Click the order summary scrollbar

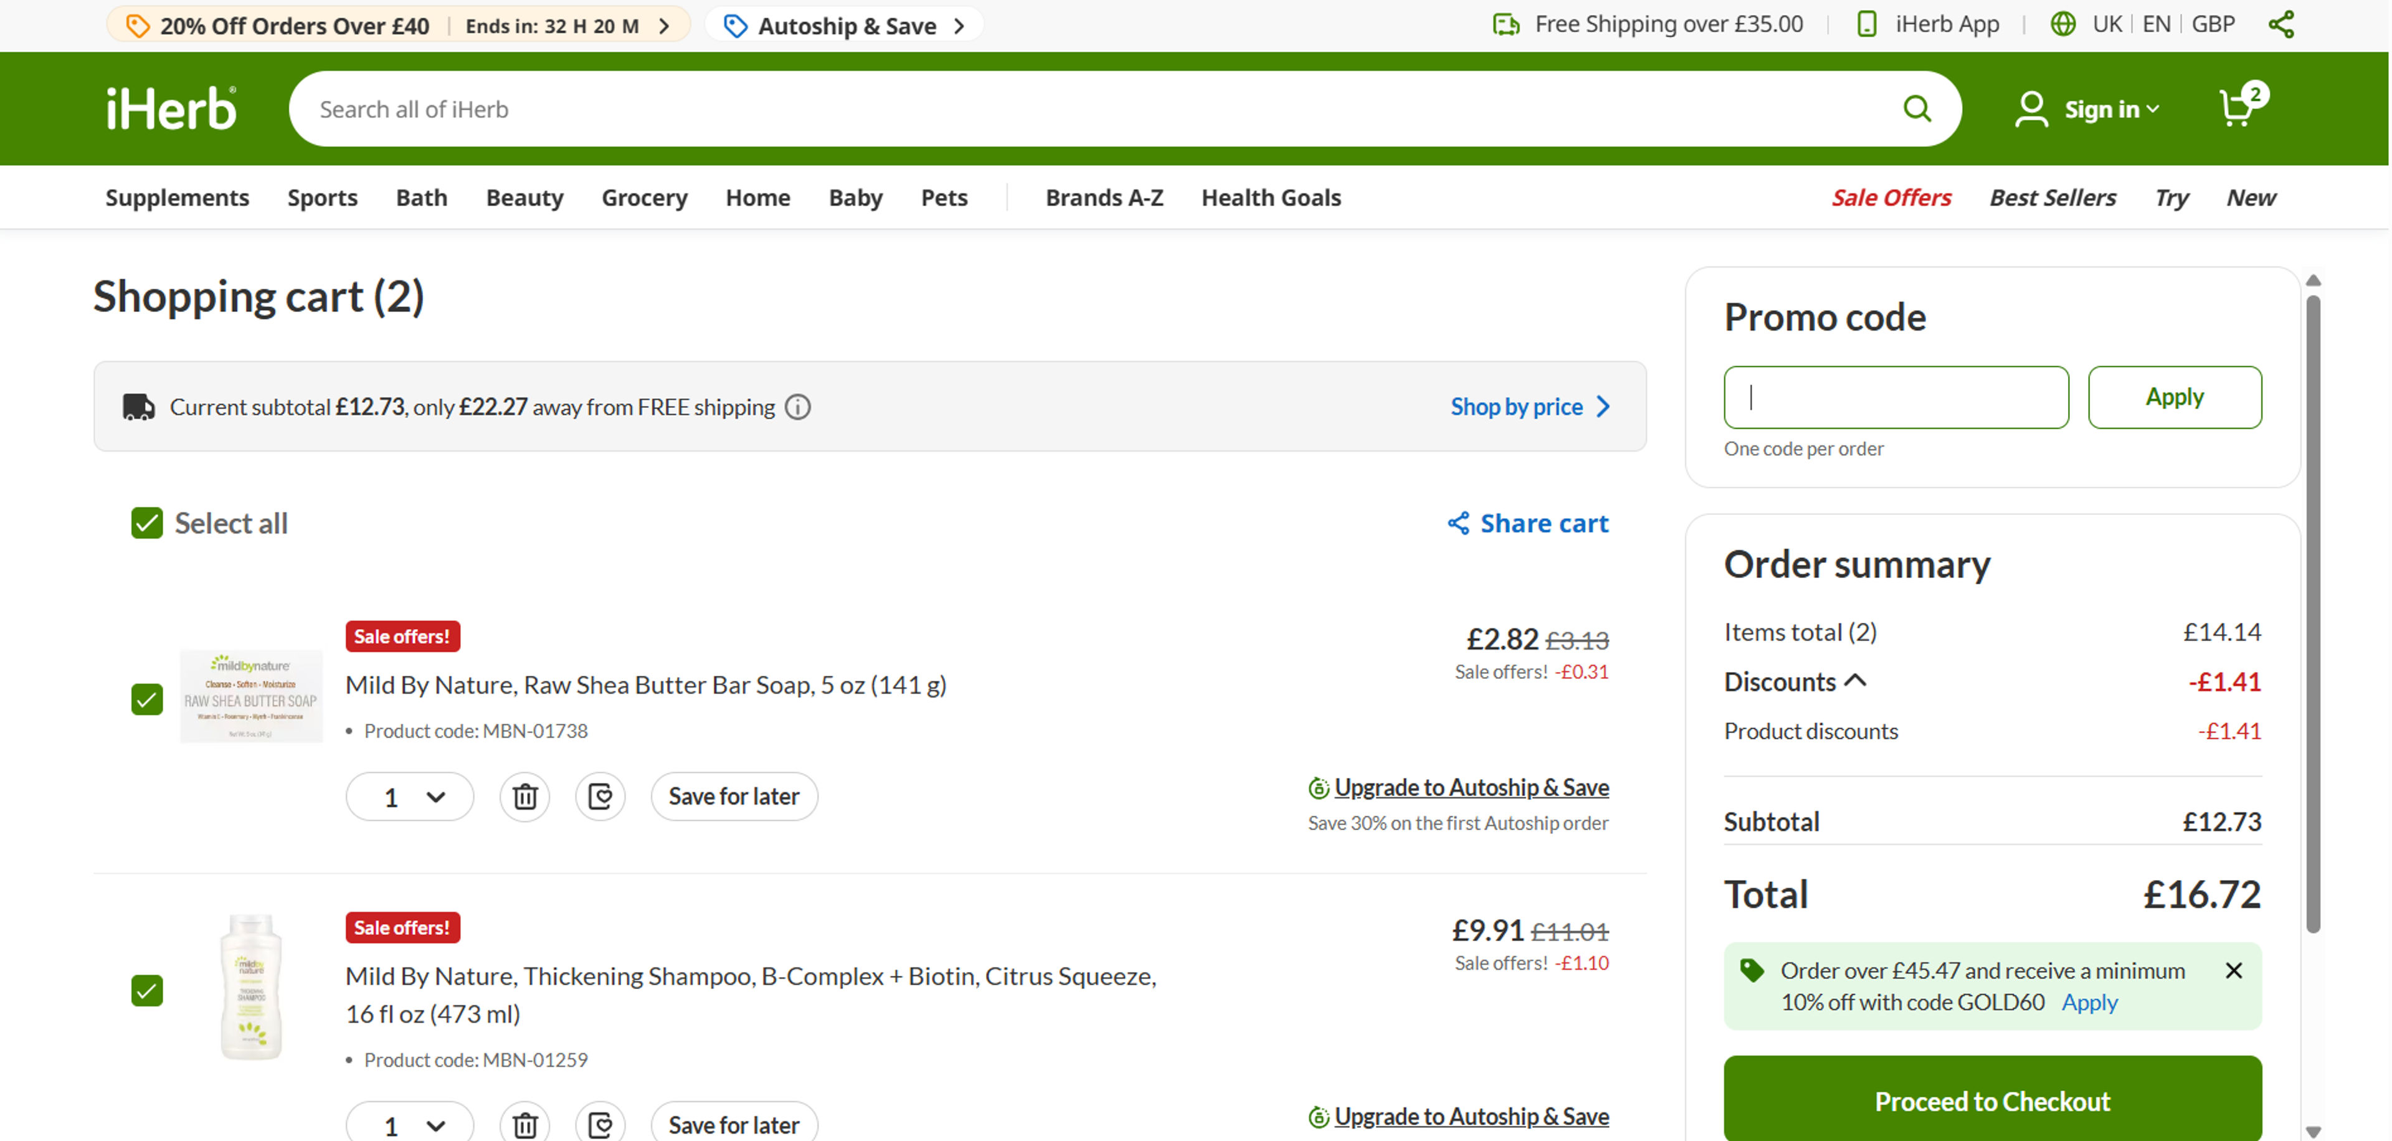[x=2313, y=613]
